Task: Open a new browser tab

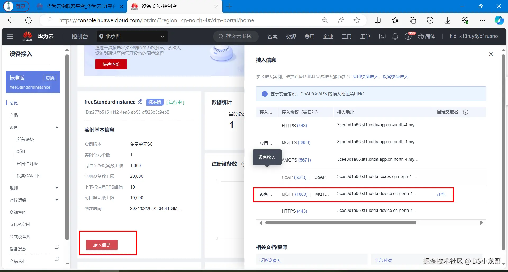Action: (229, 6)
